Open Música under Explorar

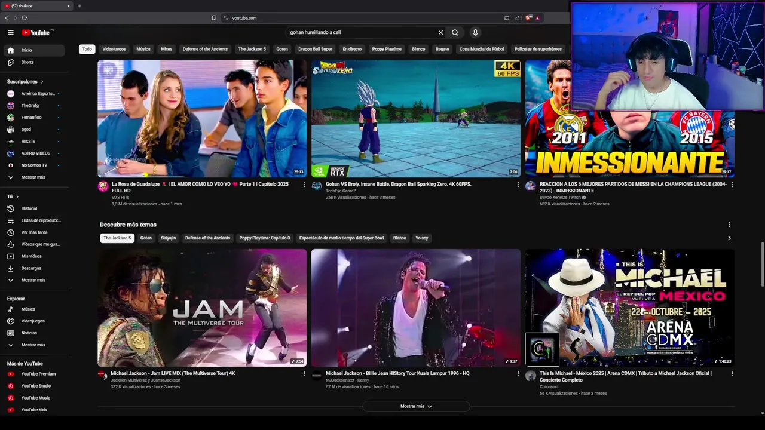pos(33,309)
